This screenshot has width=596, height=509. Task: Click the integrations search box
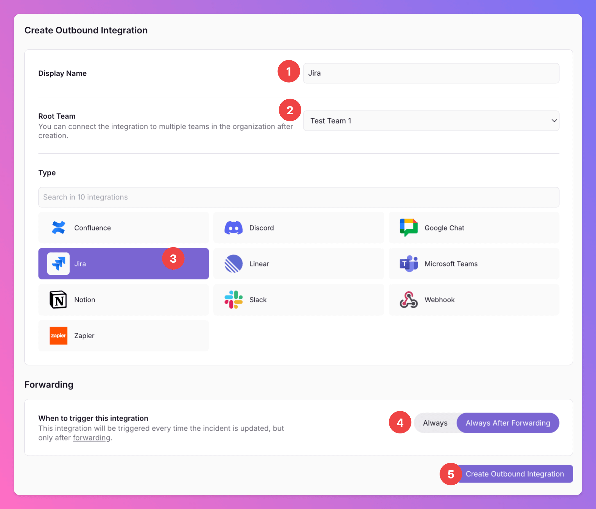[299, 197]
